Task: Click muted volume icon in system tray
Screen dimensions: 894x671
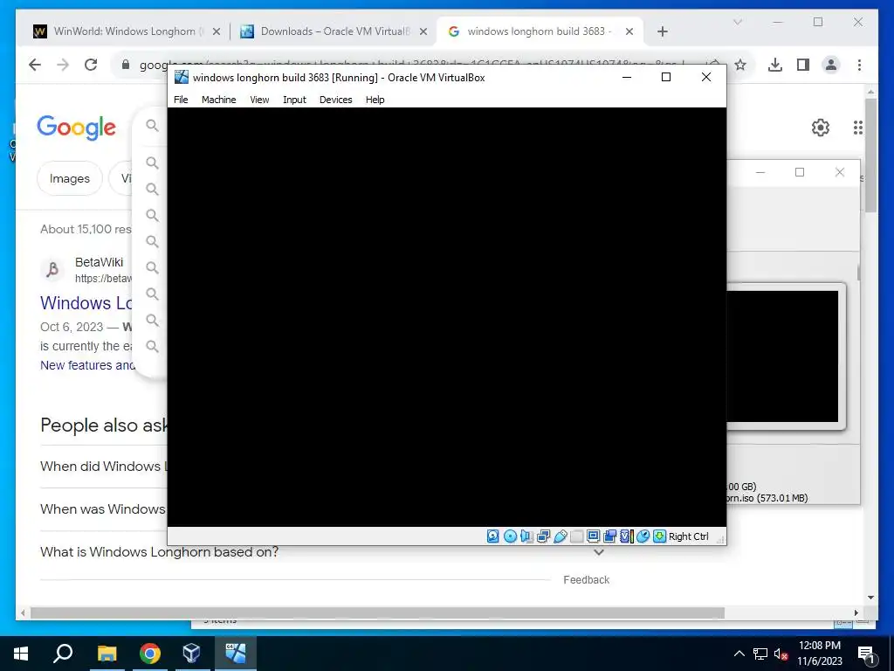Action: tap(781, 654)
